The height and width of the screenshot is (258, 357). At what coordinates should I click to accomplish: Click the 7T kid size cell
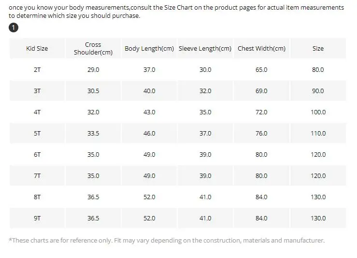(37, 176)
